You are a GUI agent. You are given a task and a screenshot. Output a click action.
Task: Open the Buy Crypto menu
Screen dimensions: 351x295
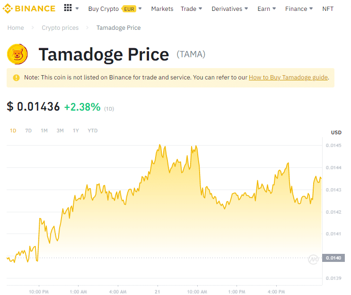(104, 9)
